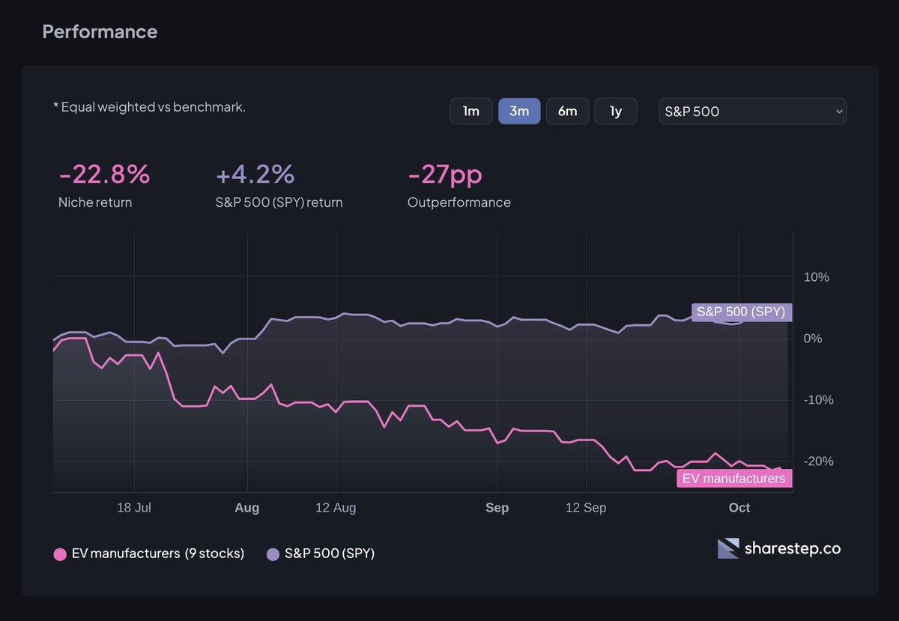Open the sharestep.co link
The image size is (899, 621).
point(793,548)
